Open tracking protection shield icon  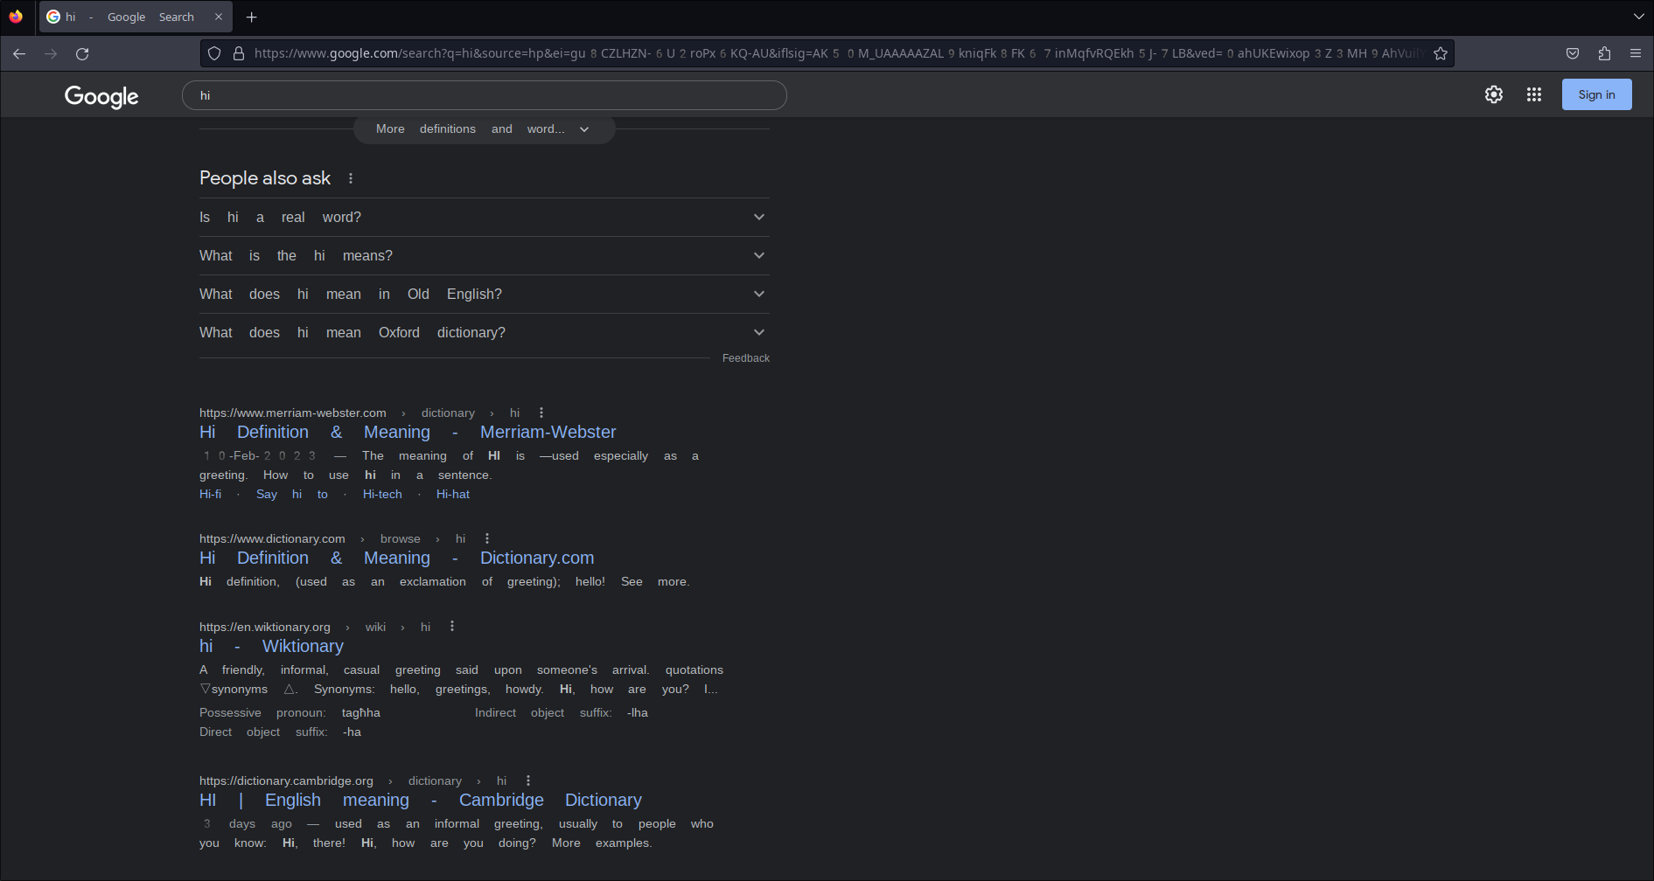[x=214, y=53]
